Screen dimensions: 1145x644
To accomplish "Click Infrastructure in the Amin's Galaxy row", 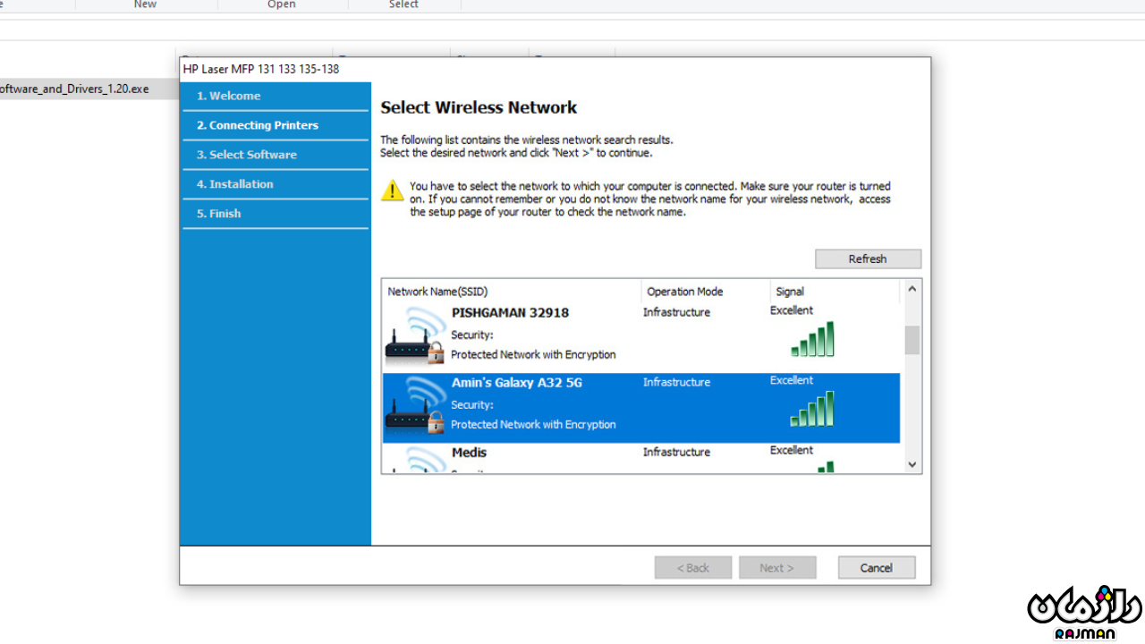I will tap(676, 382).
